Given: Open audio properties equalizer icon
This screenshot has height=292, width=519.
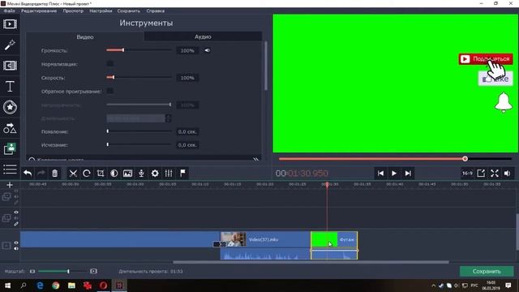Looking at the screenshot, I should 169,173.
